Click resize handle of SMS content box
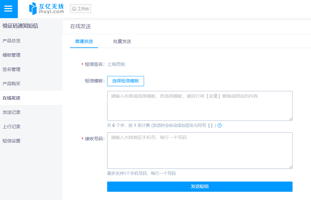311x200 pixels. tap(291, 119)
